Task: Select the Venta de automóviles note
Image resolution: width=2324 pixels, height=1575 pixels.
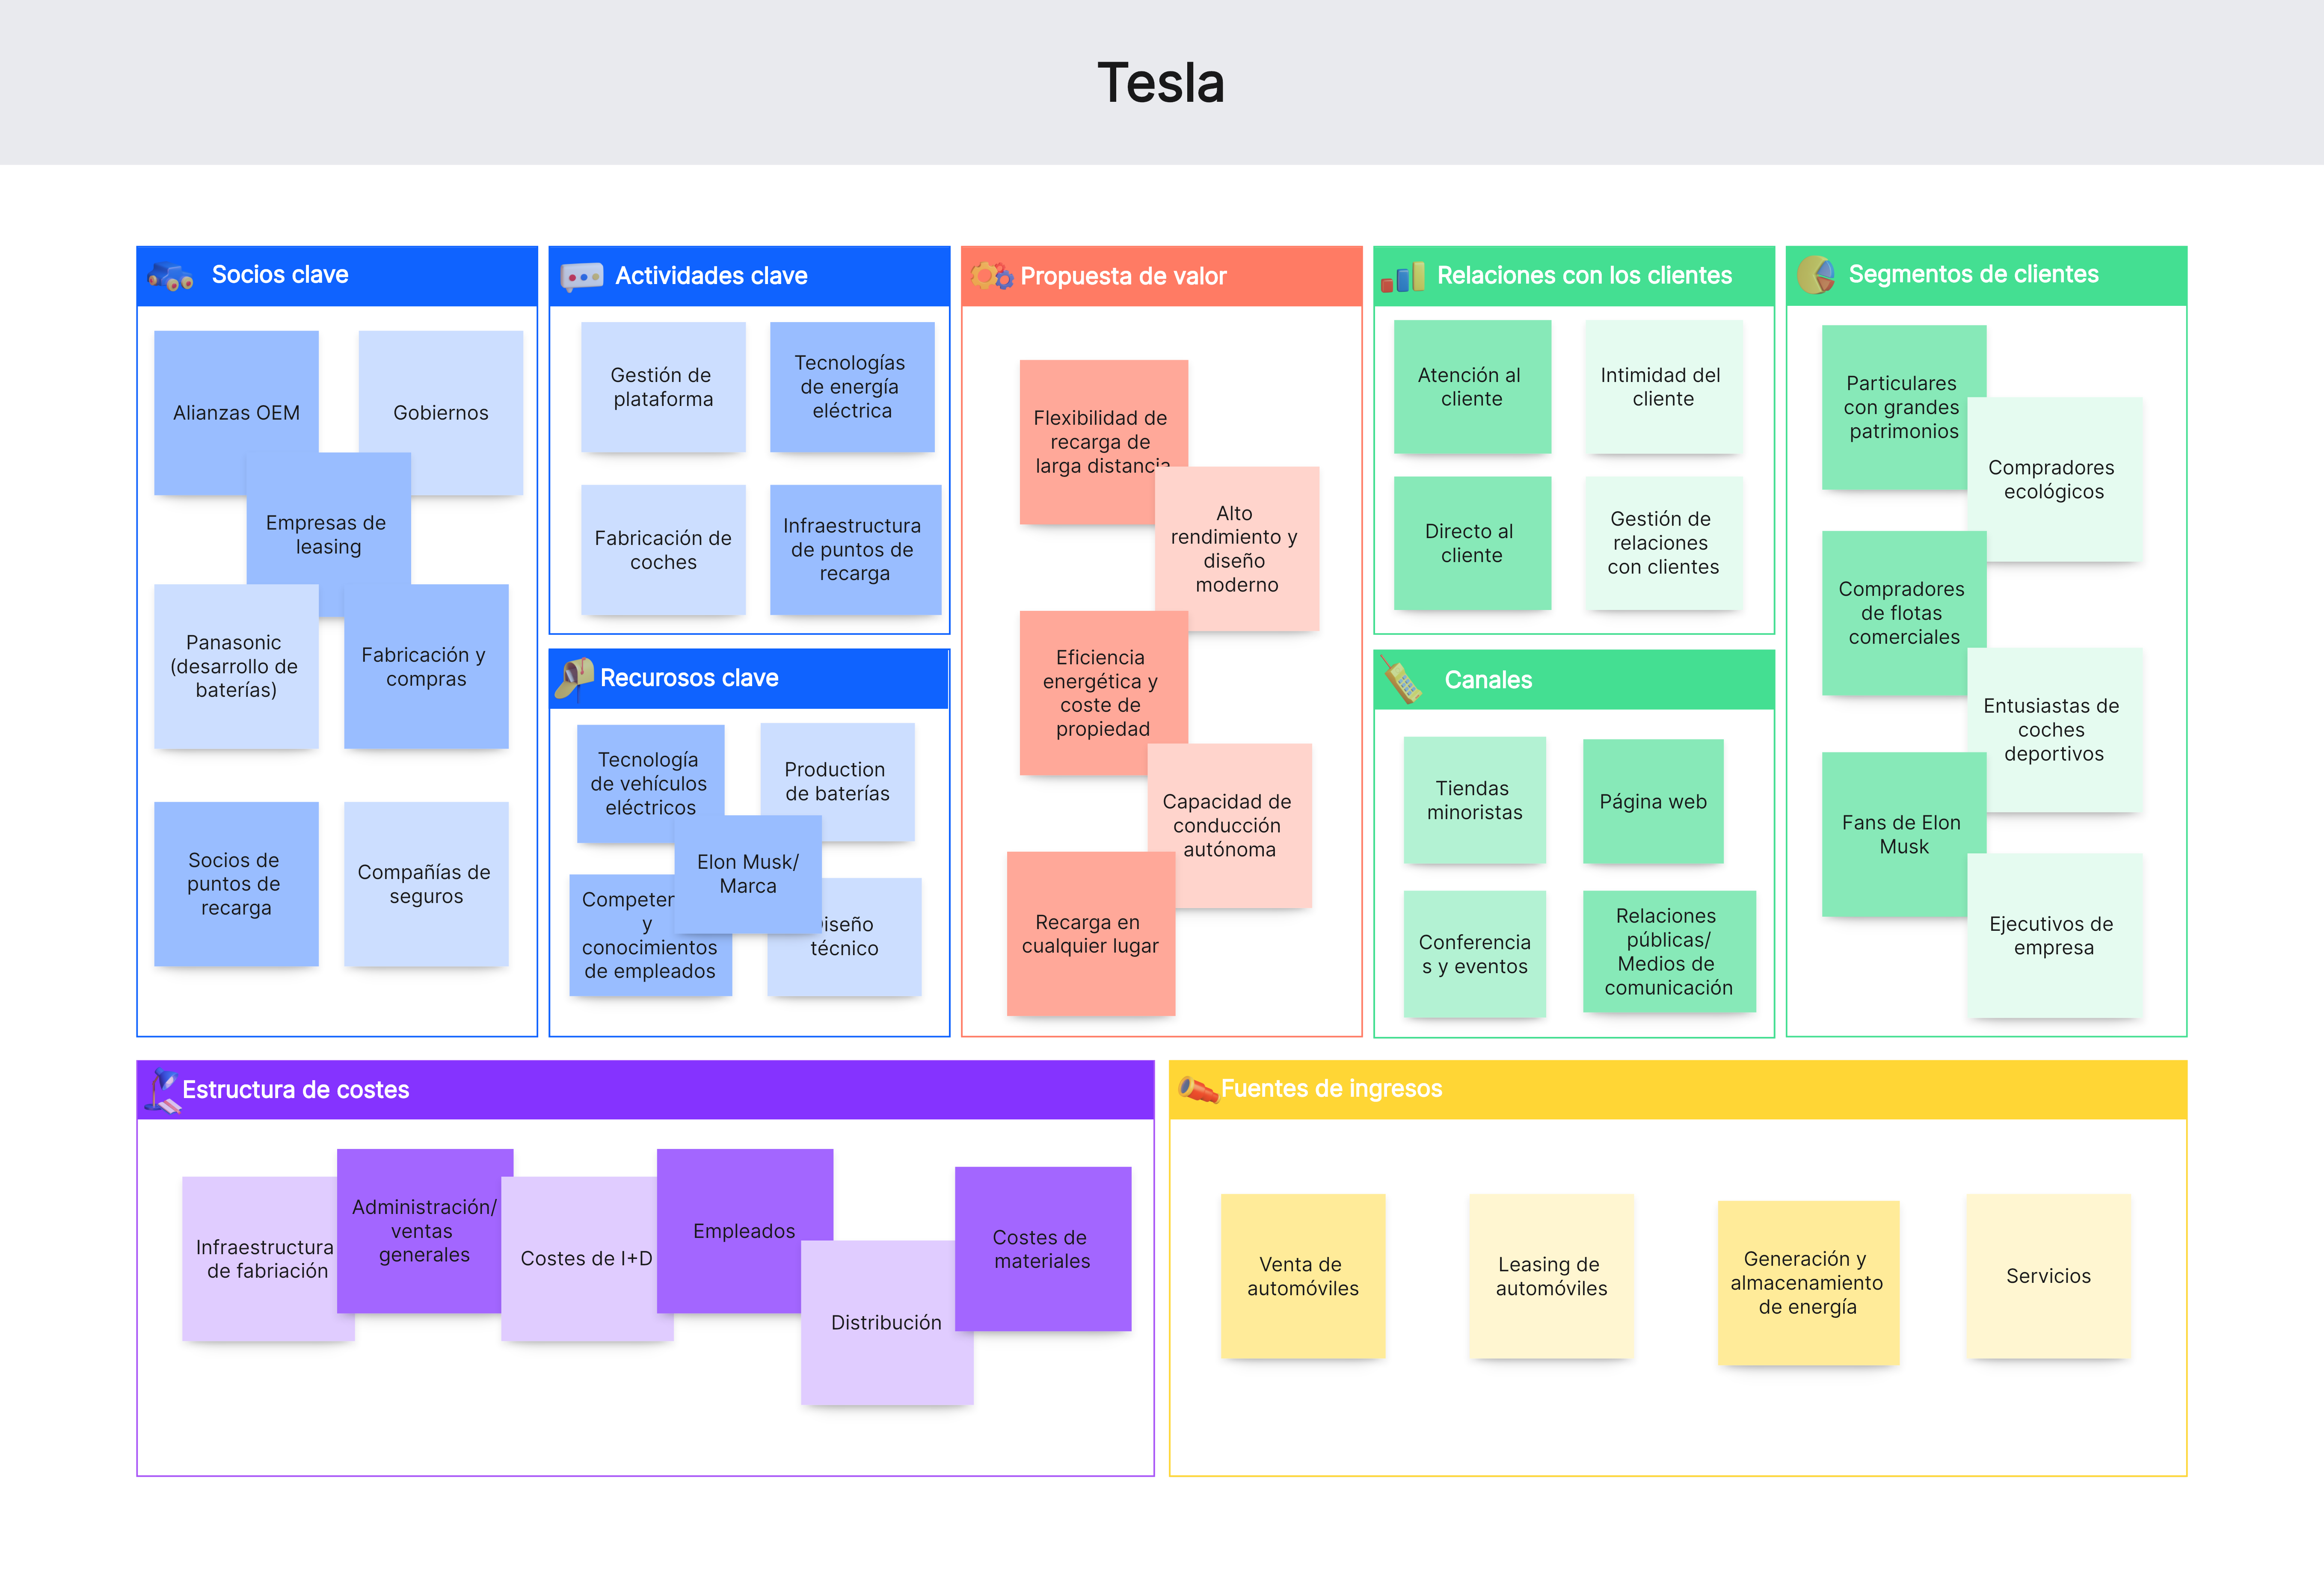Action: click(x=1303, y=1276)
